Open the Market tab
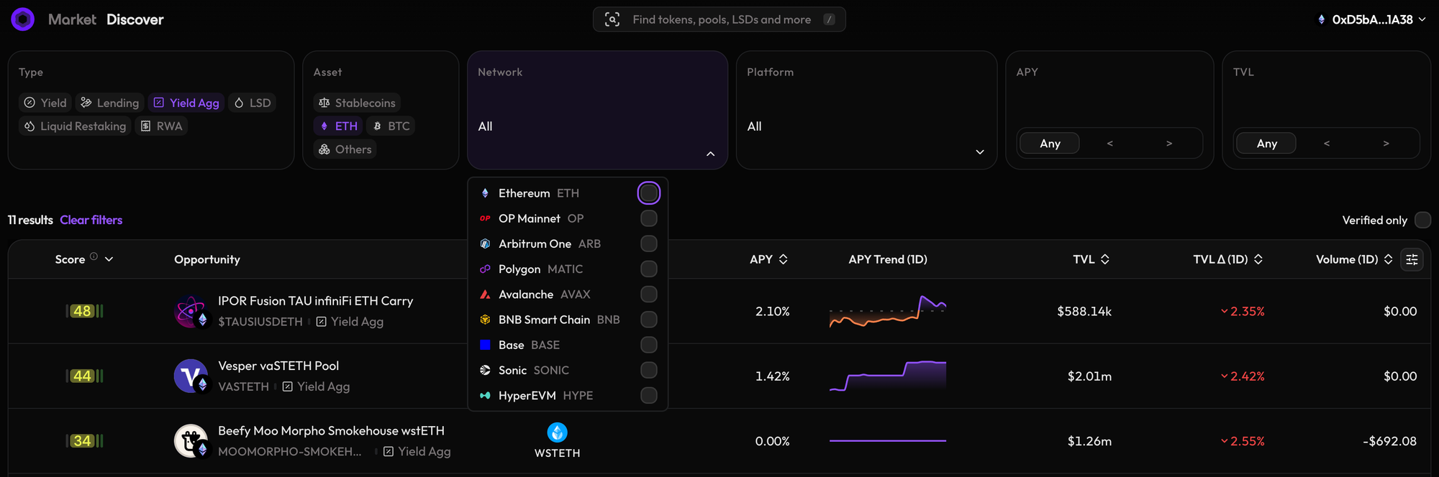This screenshot has height=477, width=1439. coord(72,19)
